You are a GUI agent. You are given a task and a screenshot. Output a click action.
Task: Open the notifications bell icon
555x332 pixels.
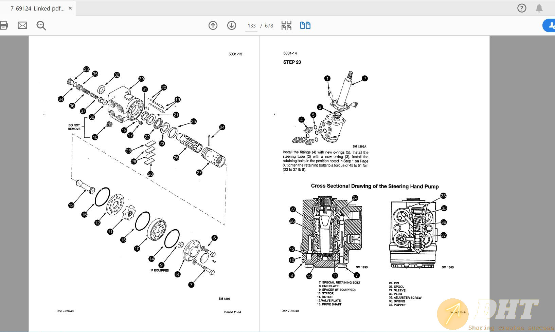point(539,8)
